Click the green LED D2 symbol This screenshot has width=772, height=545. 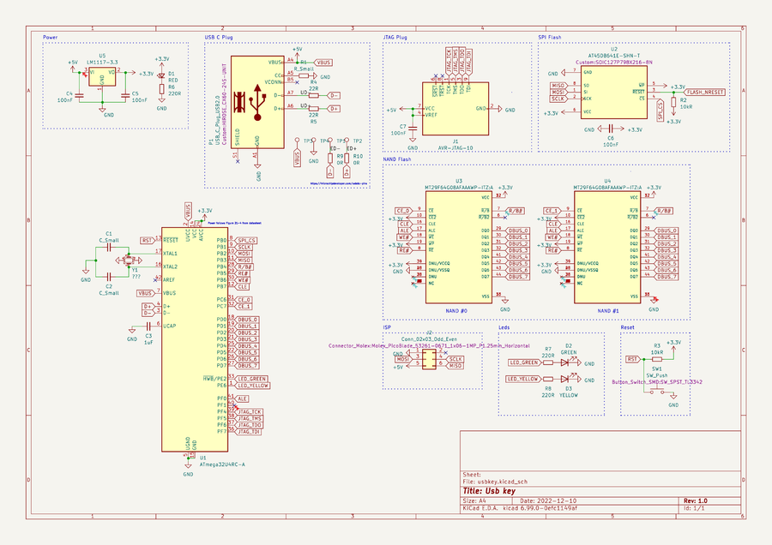(566, 362)
